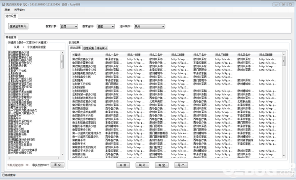Click inside the keyword list text box

click(34, 103)
